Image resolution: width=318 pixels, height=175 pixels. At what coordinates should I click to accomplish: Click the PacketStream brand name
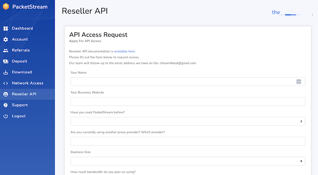click(x=30, y=7)
